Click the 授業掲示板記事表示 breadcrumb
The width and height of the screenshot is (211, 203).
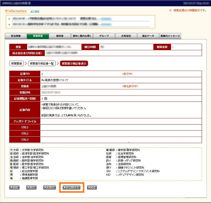click(x=74, y=63)
